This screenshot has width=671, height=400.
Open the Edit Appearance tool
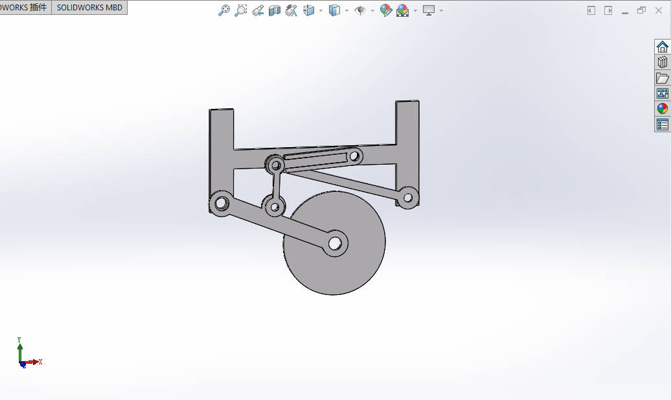385,10
